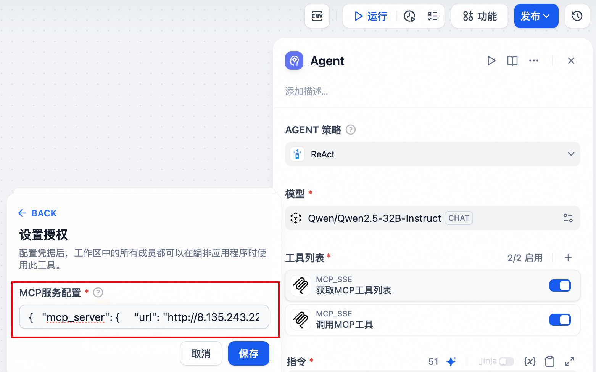Enable the Jinja template toggle

(507, 361)
